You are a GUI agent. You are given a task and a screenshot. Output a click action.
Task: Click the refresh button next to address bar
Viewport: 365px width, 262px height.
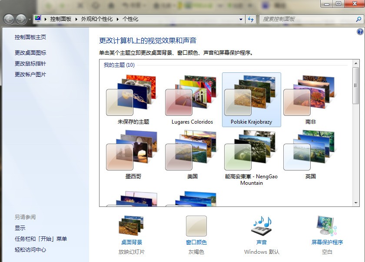tap(251, 19)
